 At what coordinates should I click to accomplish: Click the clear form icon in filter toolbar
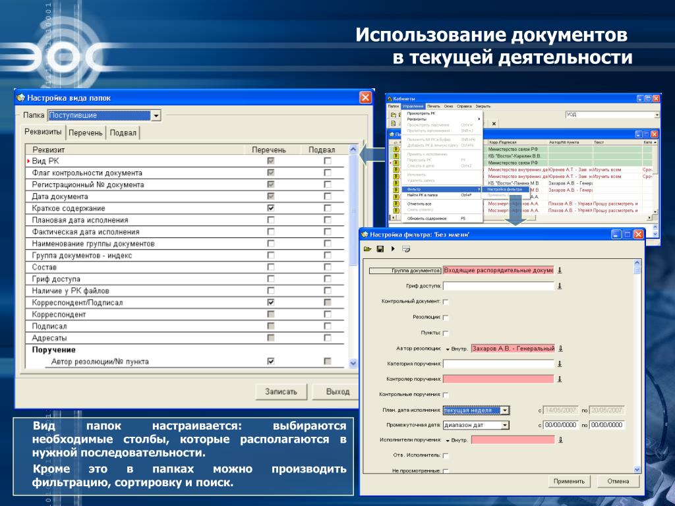[x=406, y=248]
